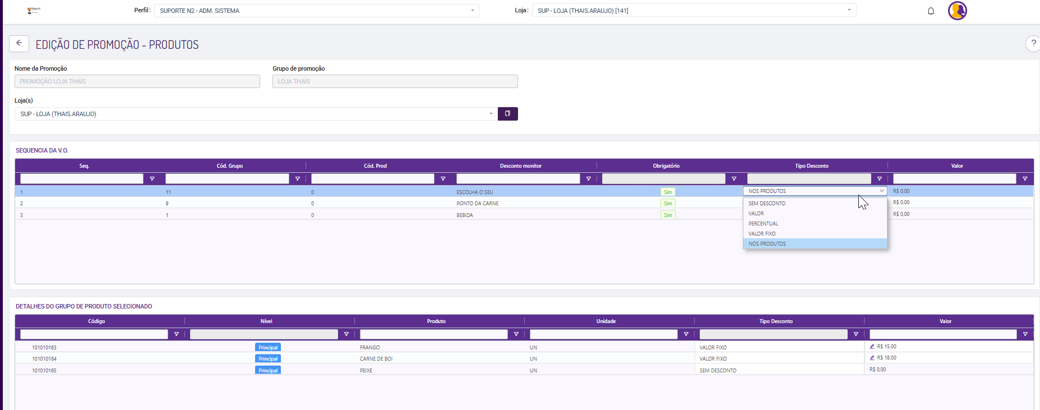The height and width of the screenshot is (410, 1040).
Task: Click the Nome da Promoção field
Action: click(x=137, y=81)
